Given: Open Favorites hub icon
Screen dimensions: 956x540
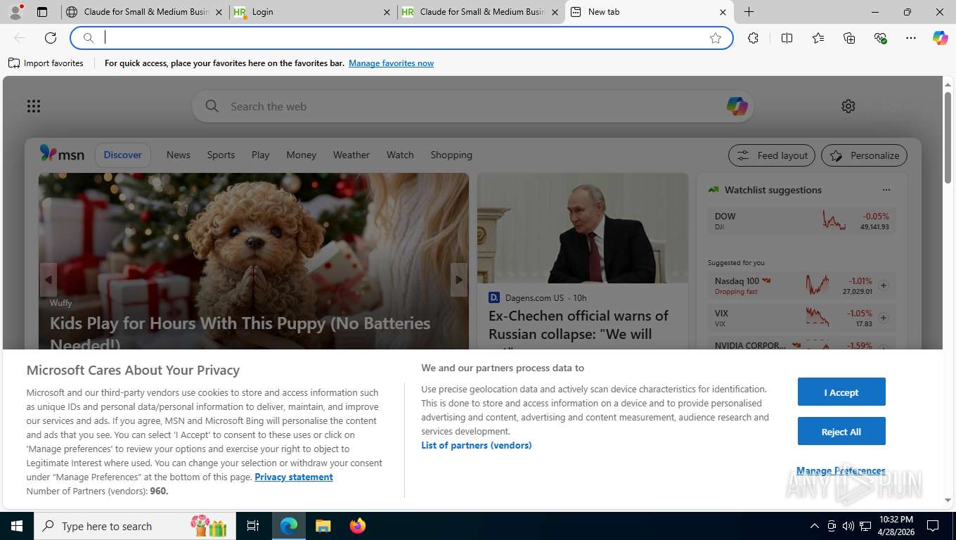Looking at the screenshot, I should 818,38.
